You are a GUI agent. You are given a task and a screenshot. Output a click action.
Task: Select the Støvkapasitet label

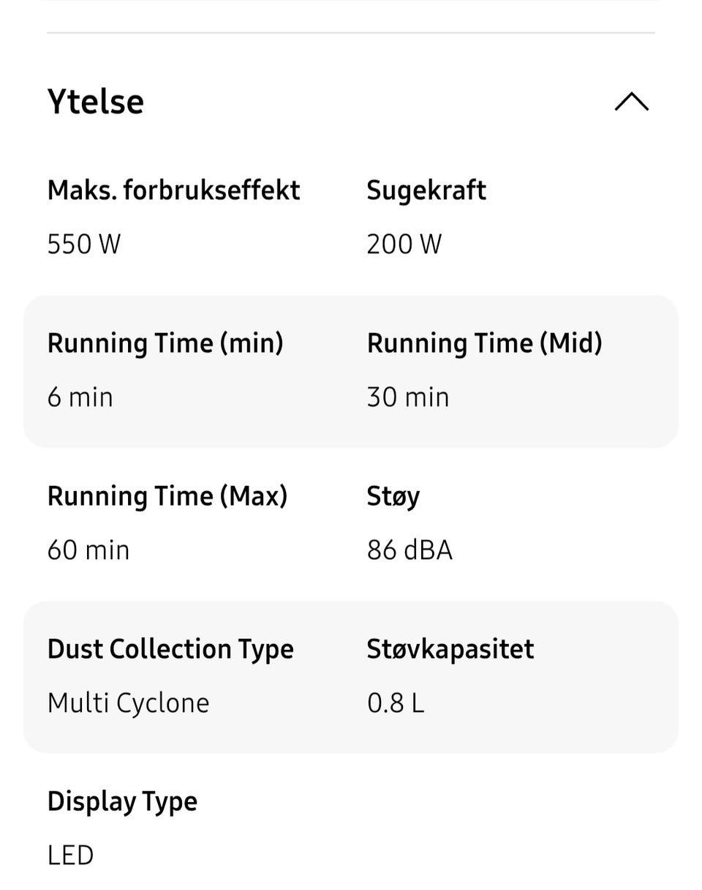coord(450,649)
